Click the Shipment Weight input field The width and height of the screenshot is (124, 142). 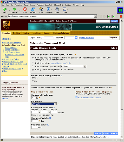tap(35, 121)
